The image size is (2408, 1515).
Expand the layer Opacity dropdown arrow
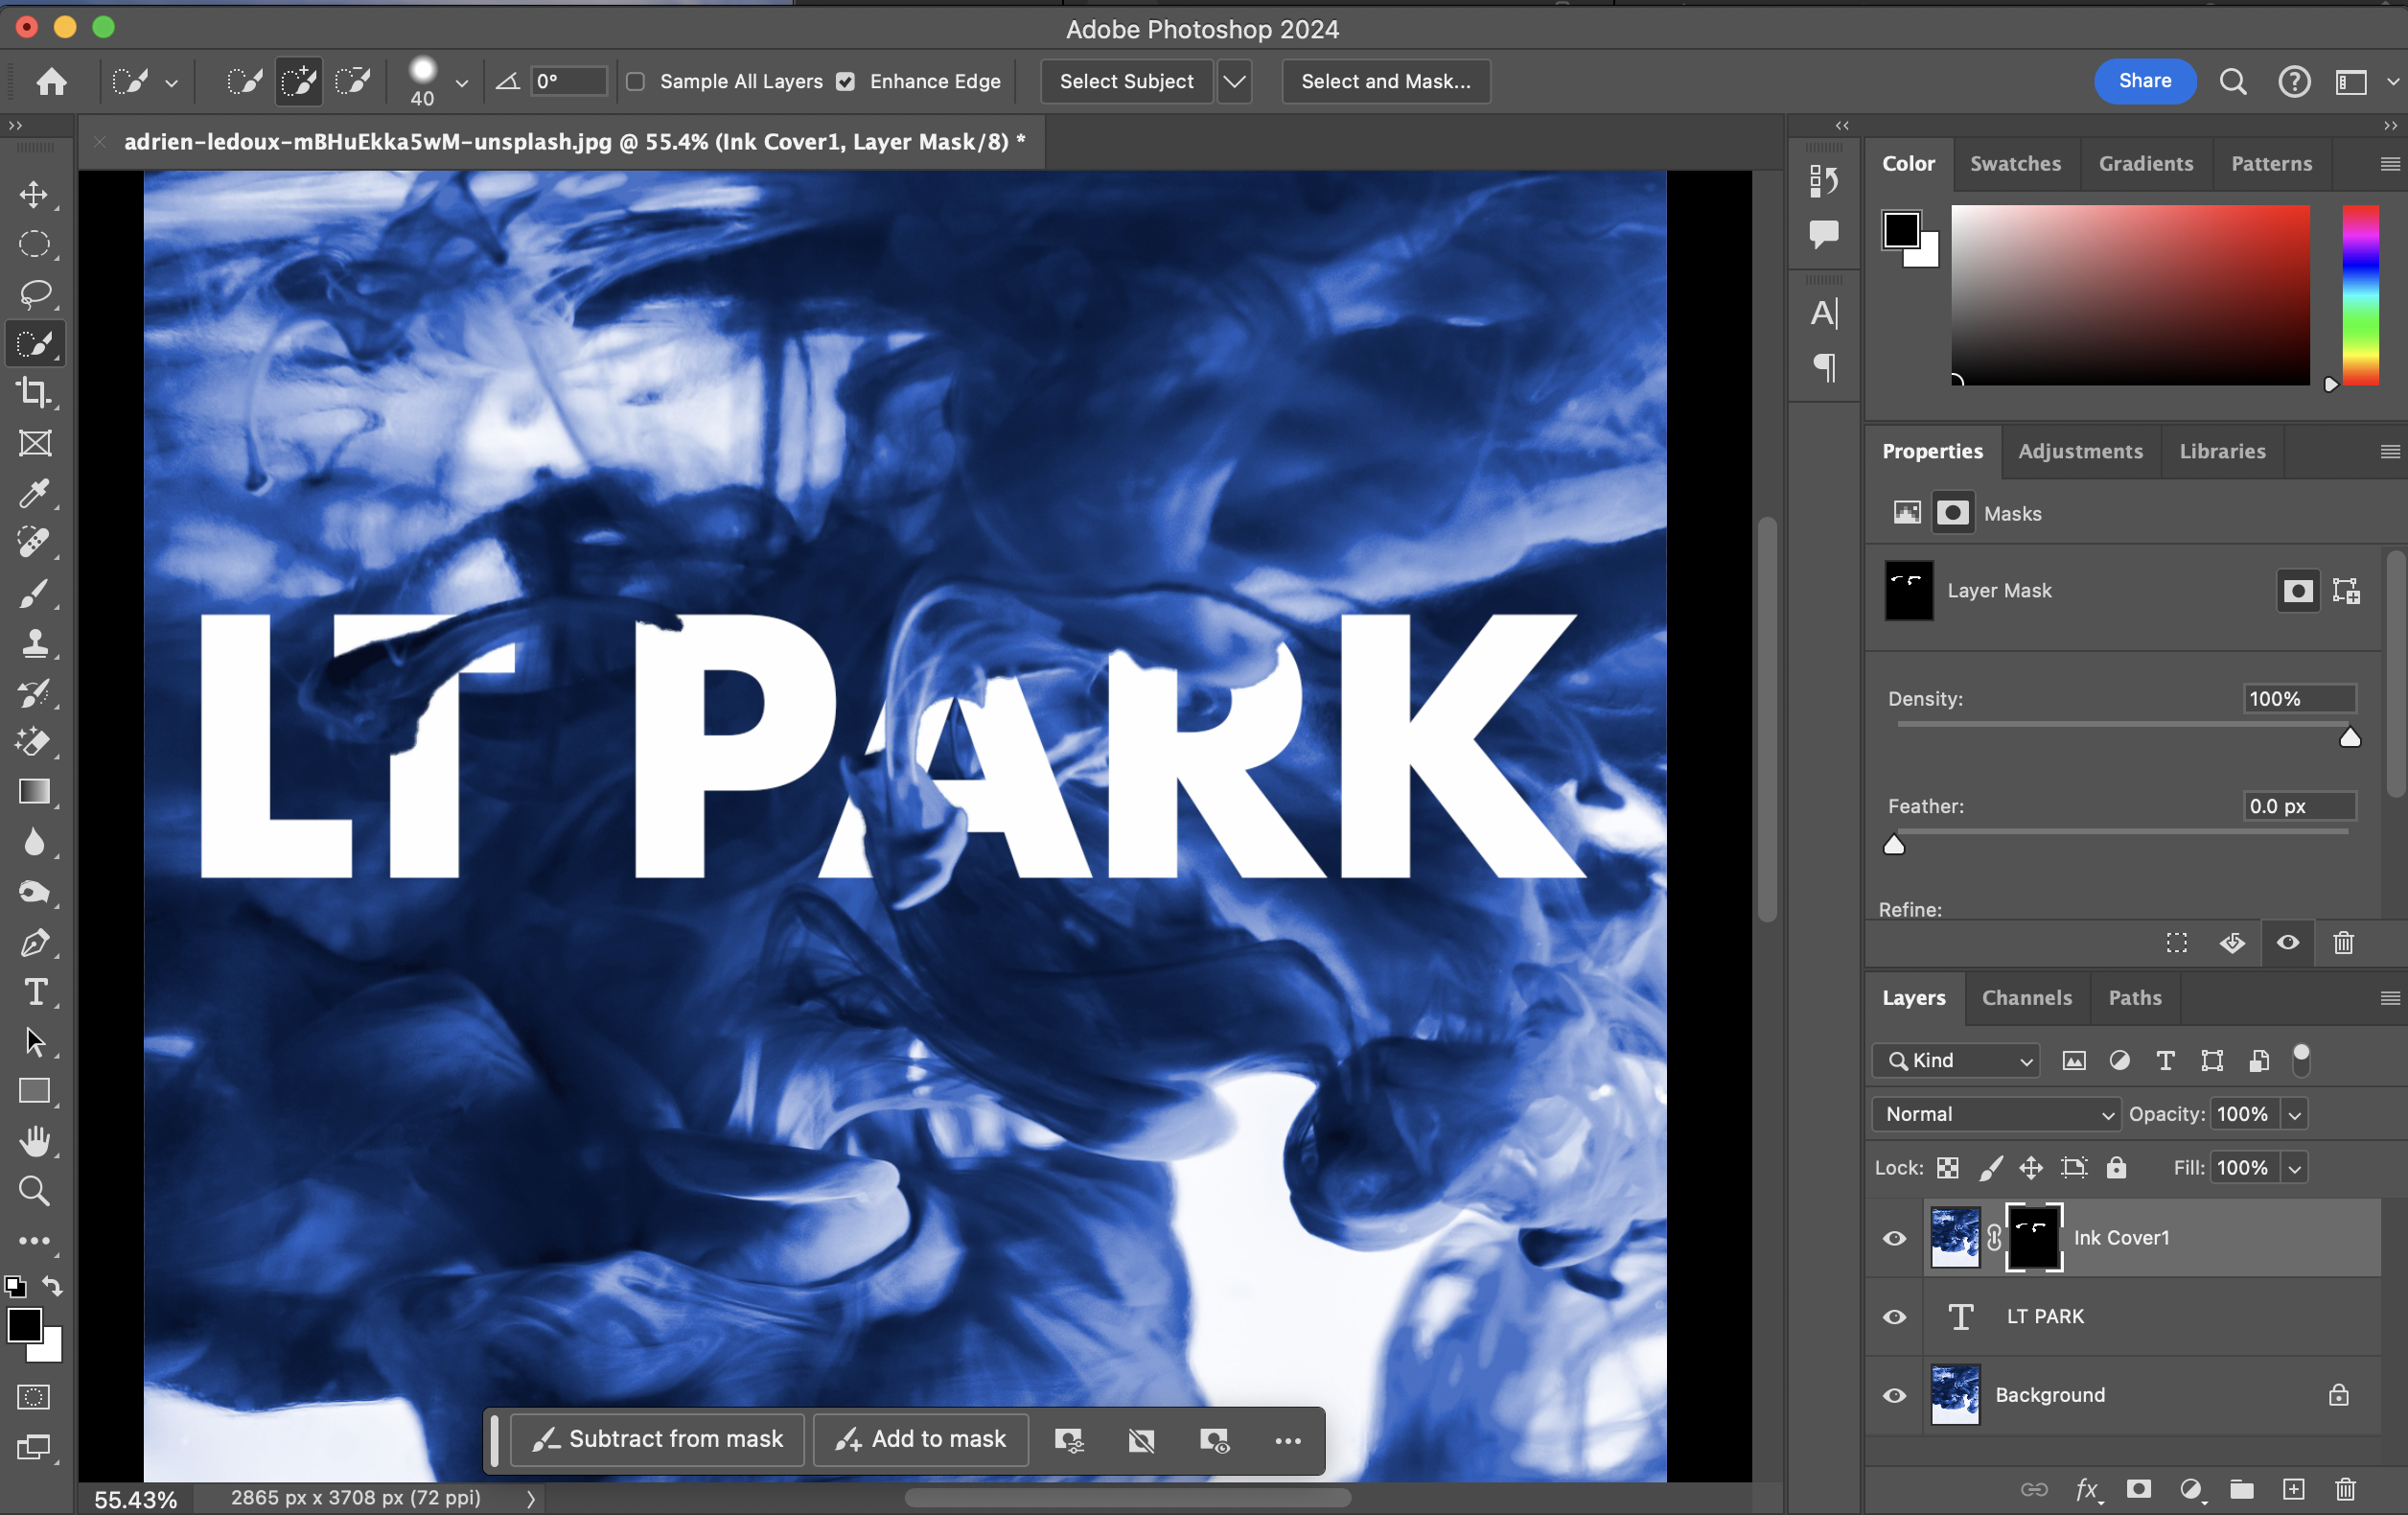point(2295,1114)
